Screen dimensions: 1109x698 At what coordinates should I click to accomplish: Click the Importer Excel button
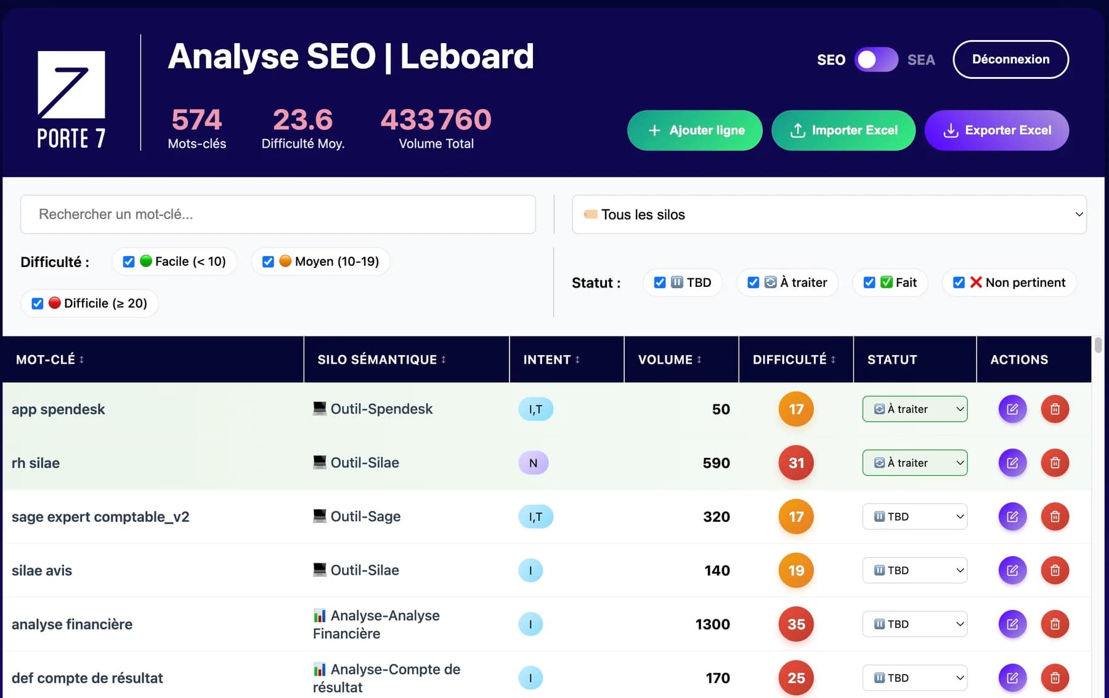[x=843, y=130]
